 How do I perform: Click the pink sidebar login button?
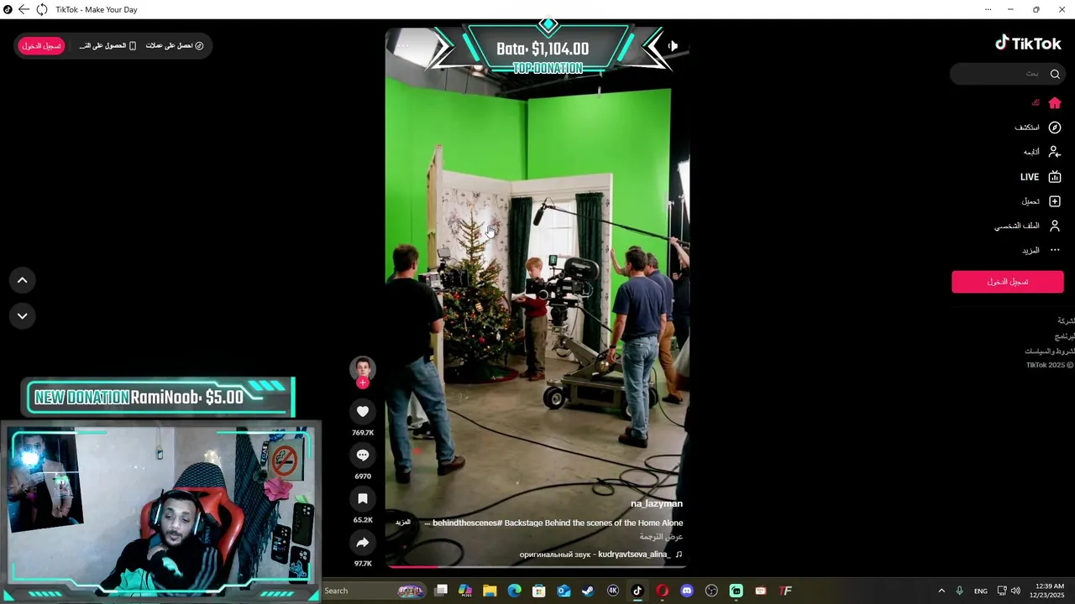click(x=1008, y=282)
